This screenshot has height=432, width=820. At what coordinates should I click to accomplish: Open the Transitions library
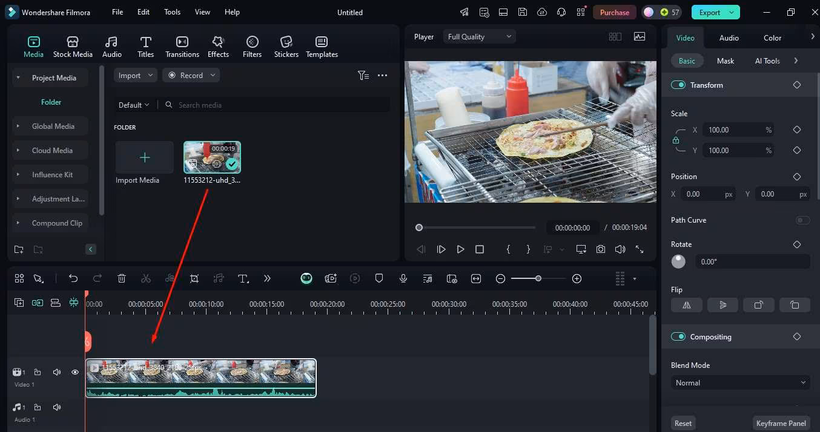tap(182, 47)
